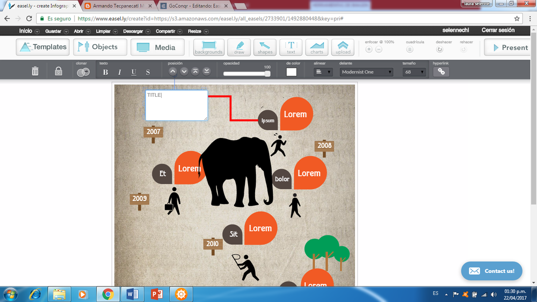Click the clone object icon
537x302 pixels.
[x=83, y=72]
